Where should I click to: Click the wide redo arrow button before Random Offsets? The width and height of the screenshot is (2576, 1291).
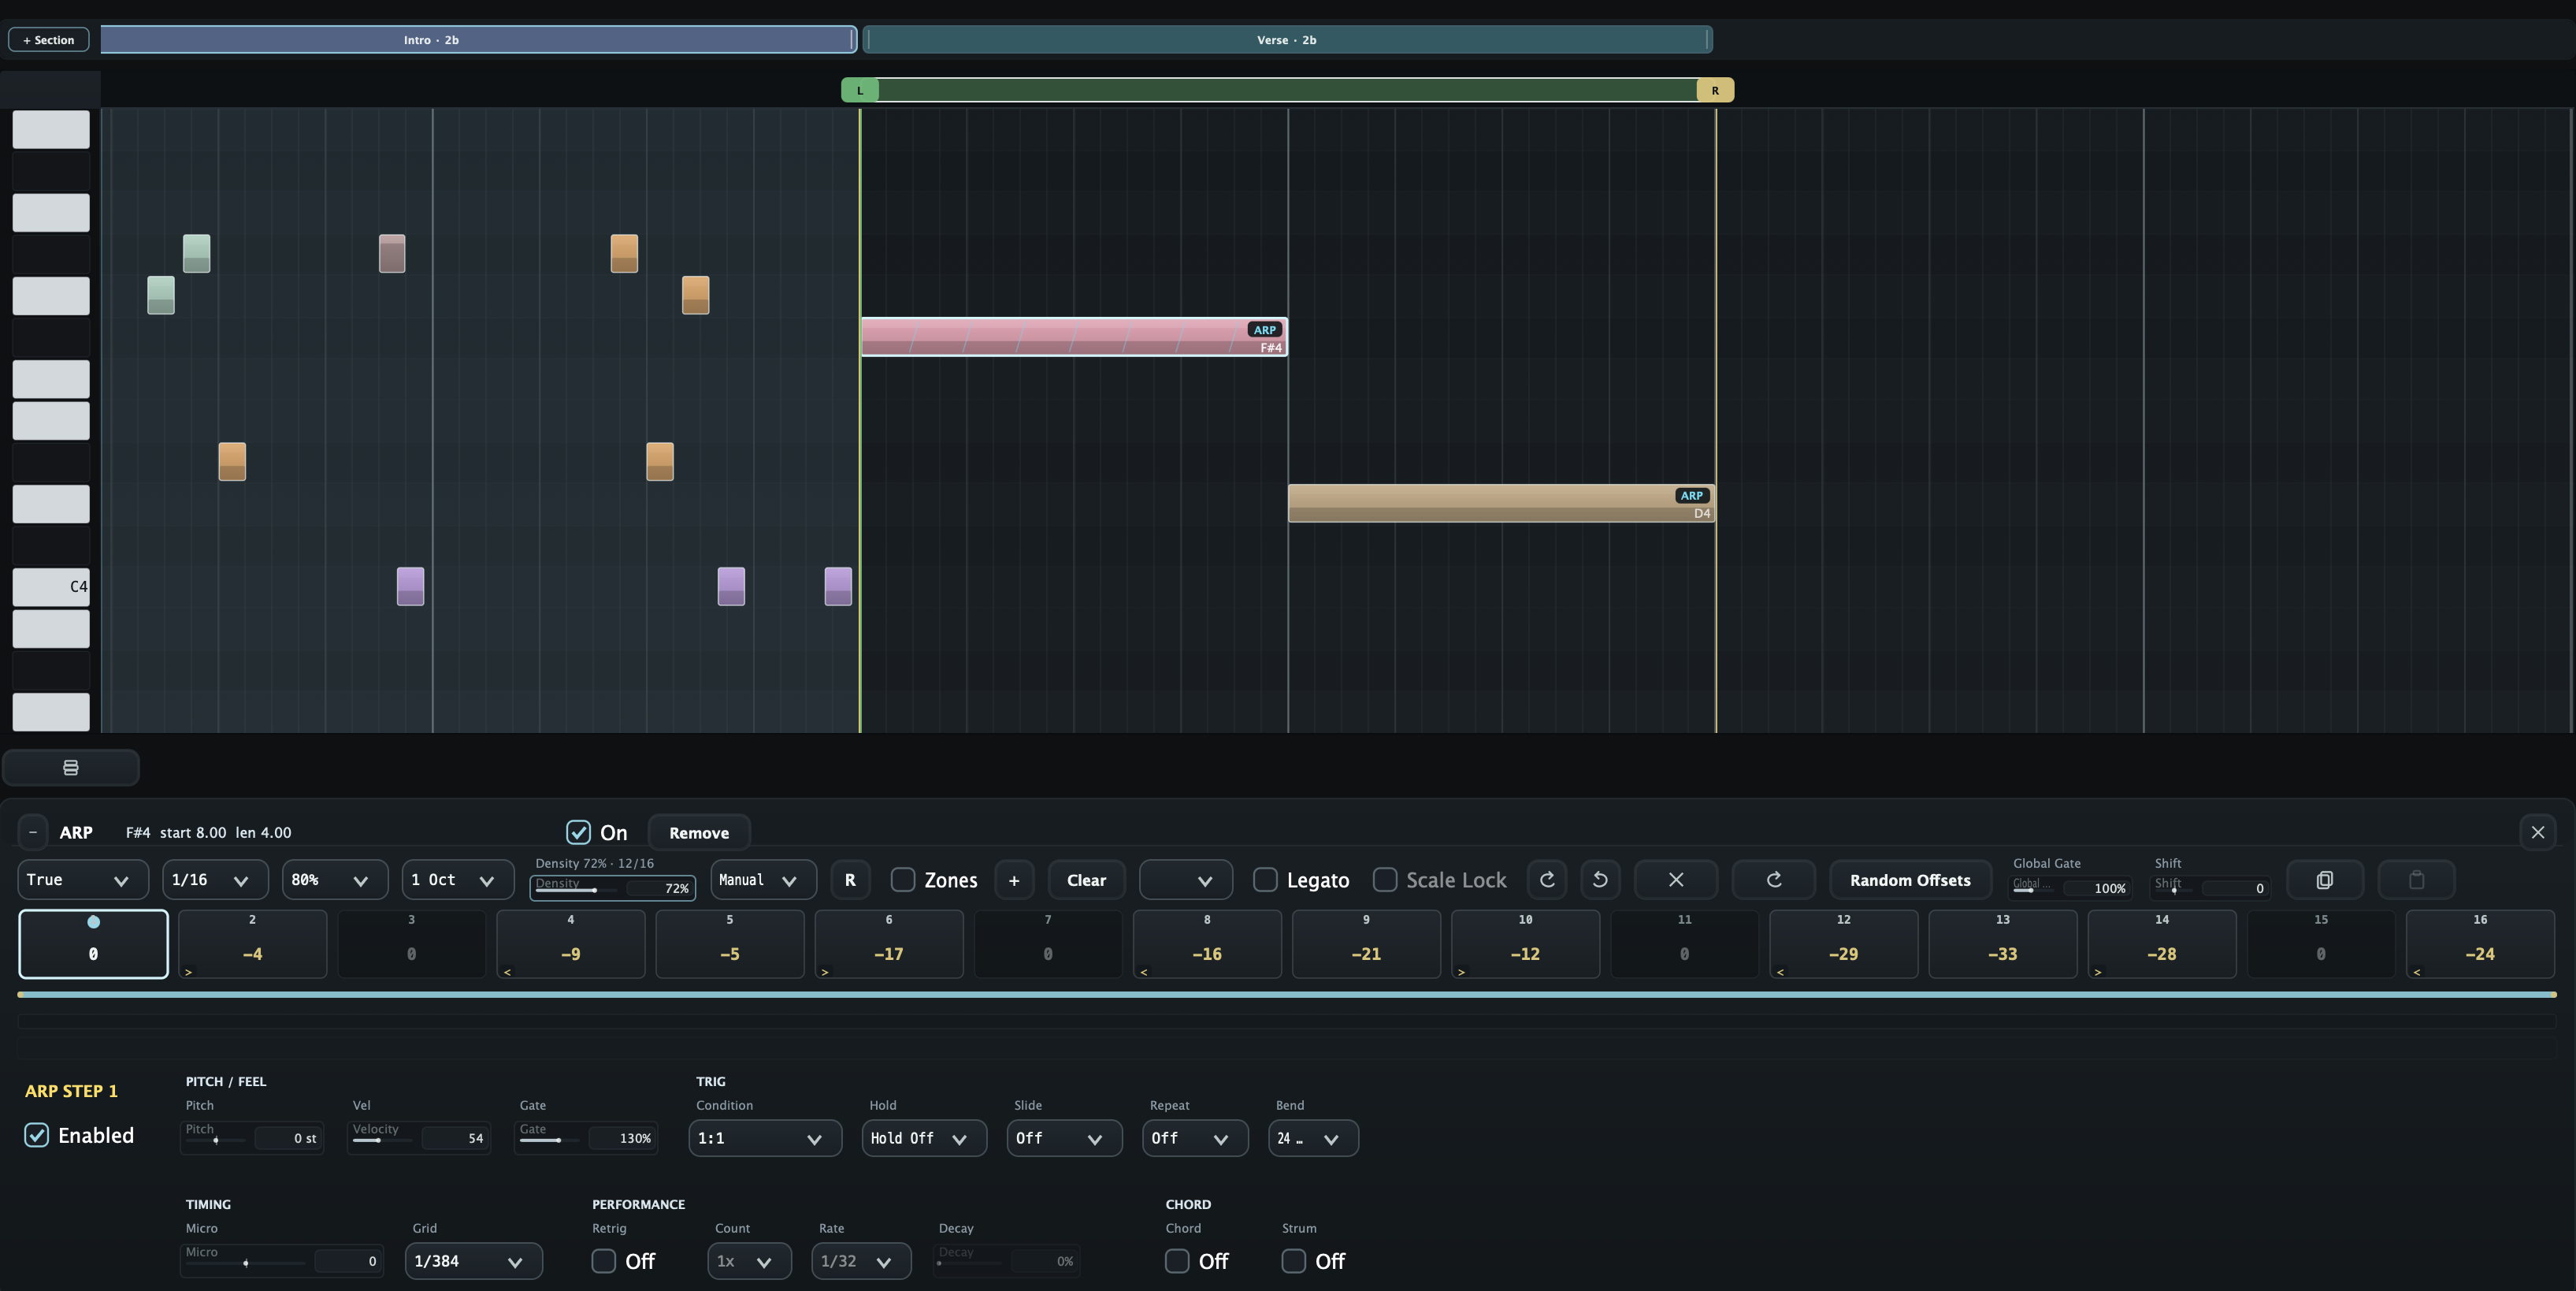(1774, 880)
